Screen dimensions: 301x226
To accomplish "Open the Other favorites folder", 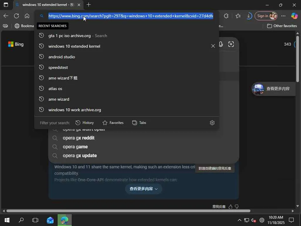I will 282,26.
